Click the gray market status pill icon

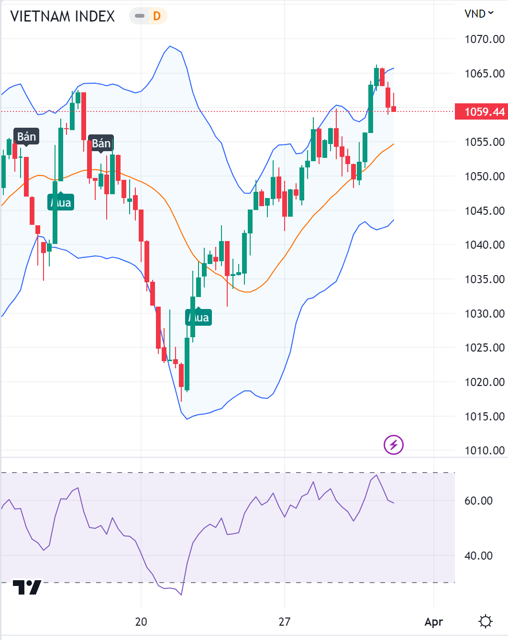pyautogui.click(x=140, y=16)
